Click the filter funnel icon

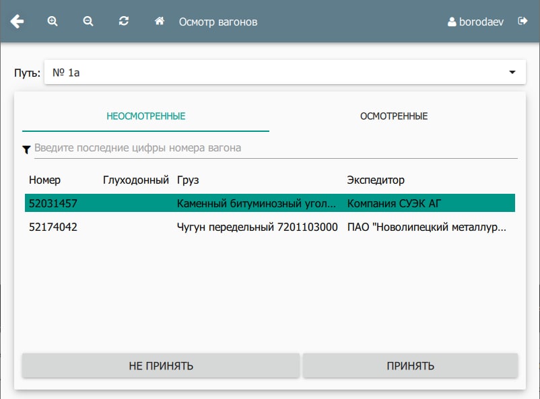(x=26, y=149)
